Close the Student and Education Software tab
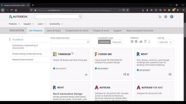The image size is (186, 104). pyautogui.click(x=28, y=5)
